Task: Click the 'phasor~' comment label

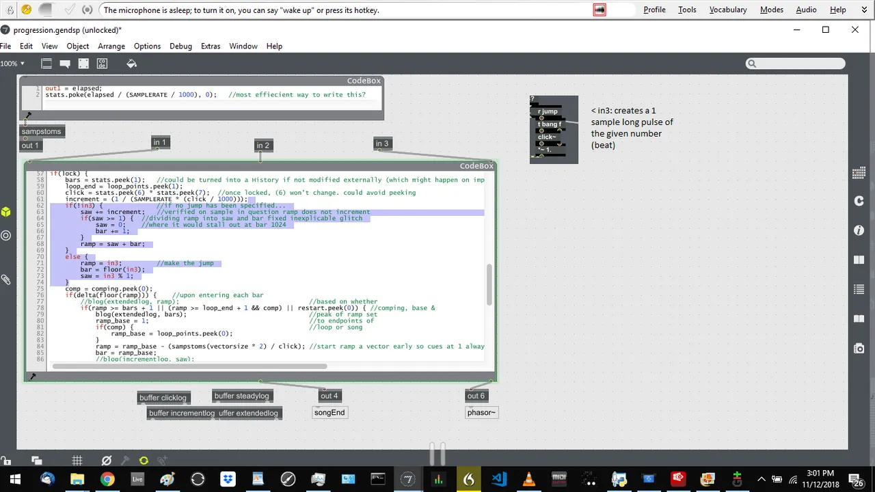Action: click(481, 413)
